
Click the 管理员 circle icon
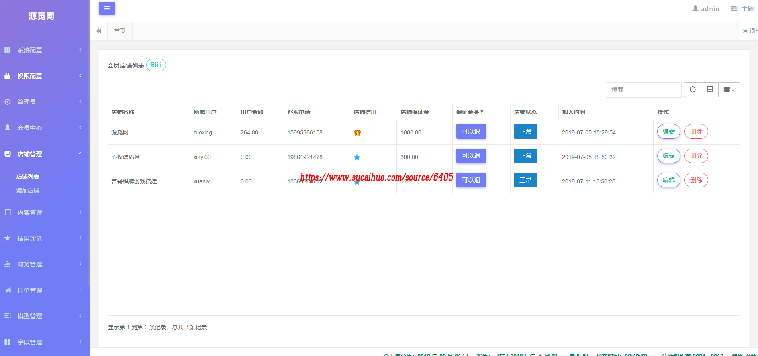click(x=7, y=102)
